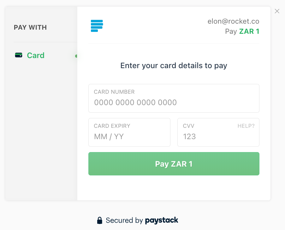285x230 pixels.
Task: Click the ZAR 1 amount in header
Action: pos(249,32)
